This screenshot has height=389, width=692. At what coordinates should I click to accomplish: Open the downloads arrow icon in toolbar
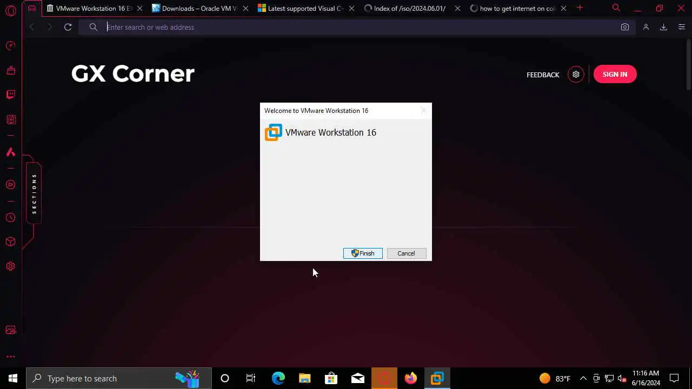click(663, 27)
